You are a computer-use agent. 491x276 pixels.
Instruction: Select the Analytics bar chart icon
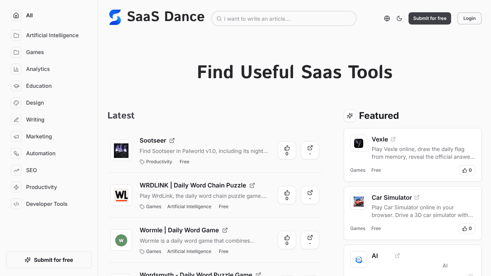coord(16,69)
